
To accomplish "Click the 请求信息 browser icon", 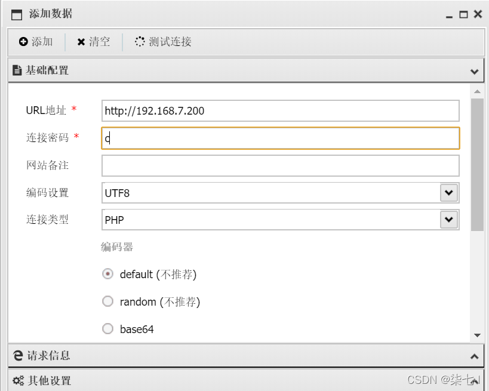I will [18, 355].
